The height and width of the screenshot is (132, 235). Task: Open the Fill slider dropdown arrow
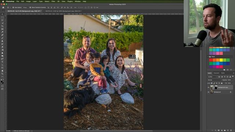232,83
